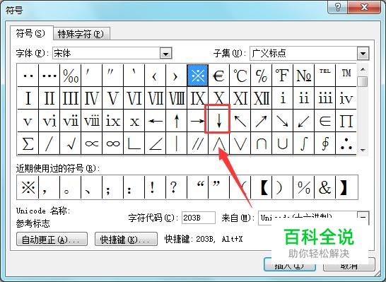Click the 自动更正 button

pos(52,239)
